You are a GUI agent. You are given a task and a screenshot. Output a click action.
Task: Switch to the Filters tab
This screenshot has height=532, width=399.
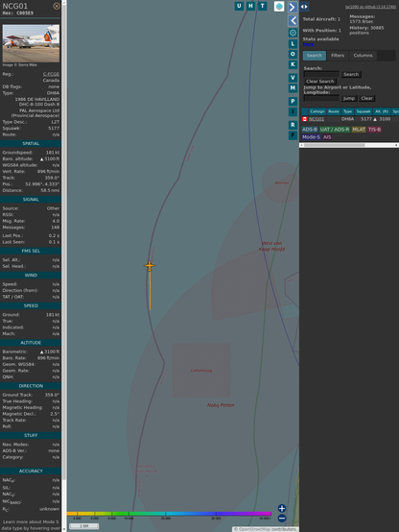pyautogui.click(x=338, y=56)
